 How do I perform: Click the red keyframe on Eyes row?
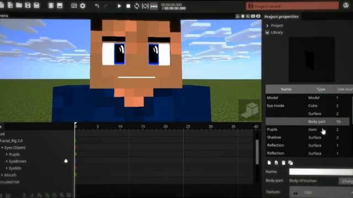(76, 147)
